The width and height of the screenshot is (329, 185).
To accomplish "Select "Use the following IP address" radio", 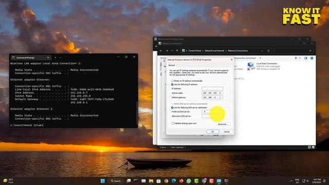I will (x=172, y=84).
